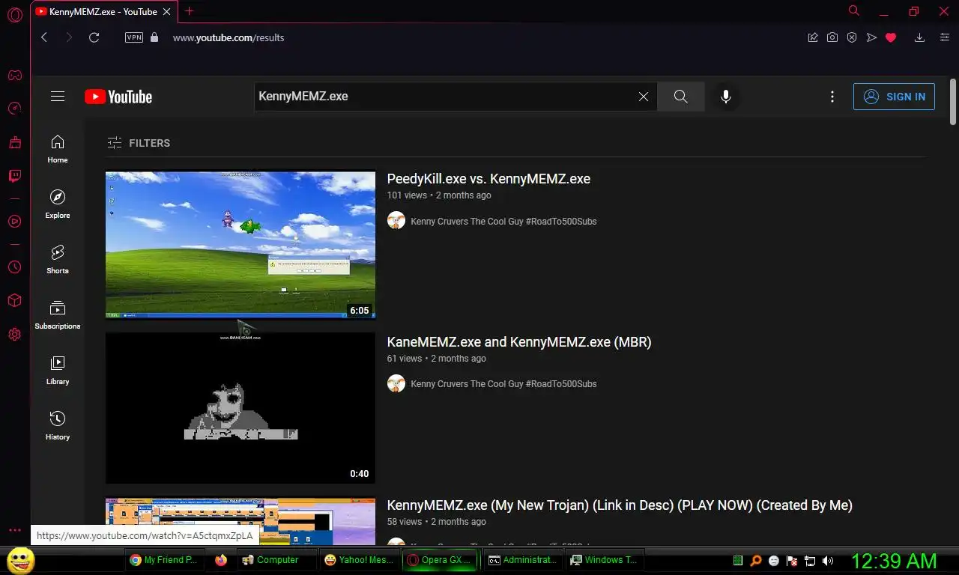The width and height of the screenshot is (959, 575).
Task: Click the YouTube search magnifier button
Action: click(x=680, y=97)
